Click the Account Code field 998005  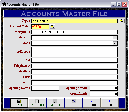[40, 27]
